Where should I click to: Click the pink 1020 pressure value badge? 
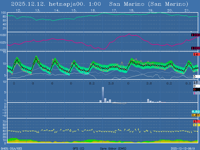[195, 48]
